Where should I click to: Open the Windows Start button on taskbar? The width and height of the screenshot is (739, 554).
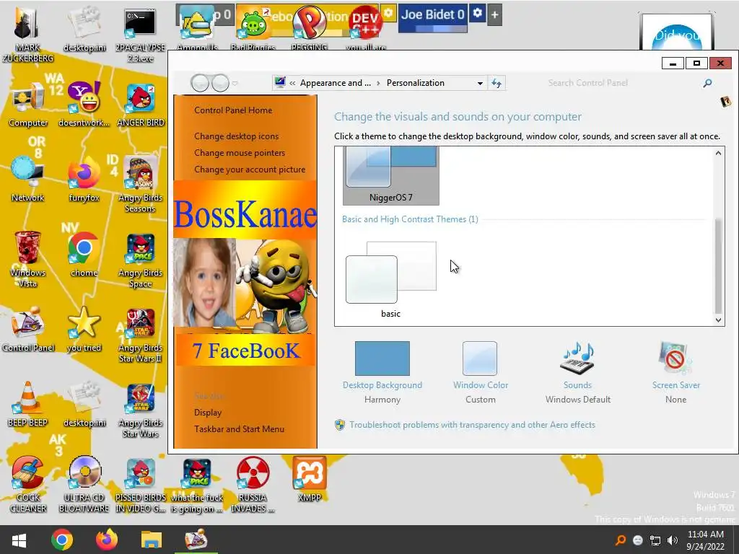tap(19, 540)
